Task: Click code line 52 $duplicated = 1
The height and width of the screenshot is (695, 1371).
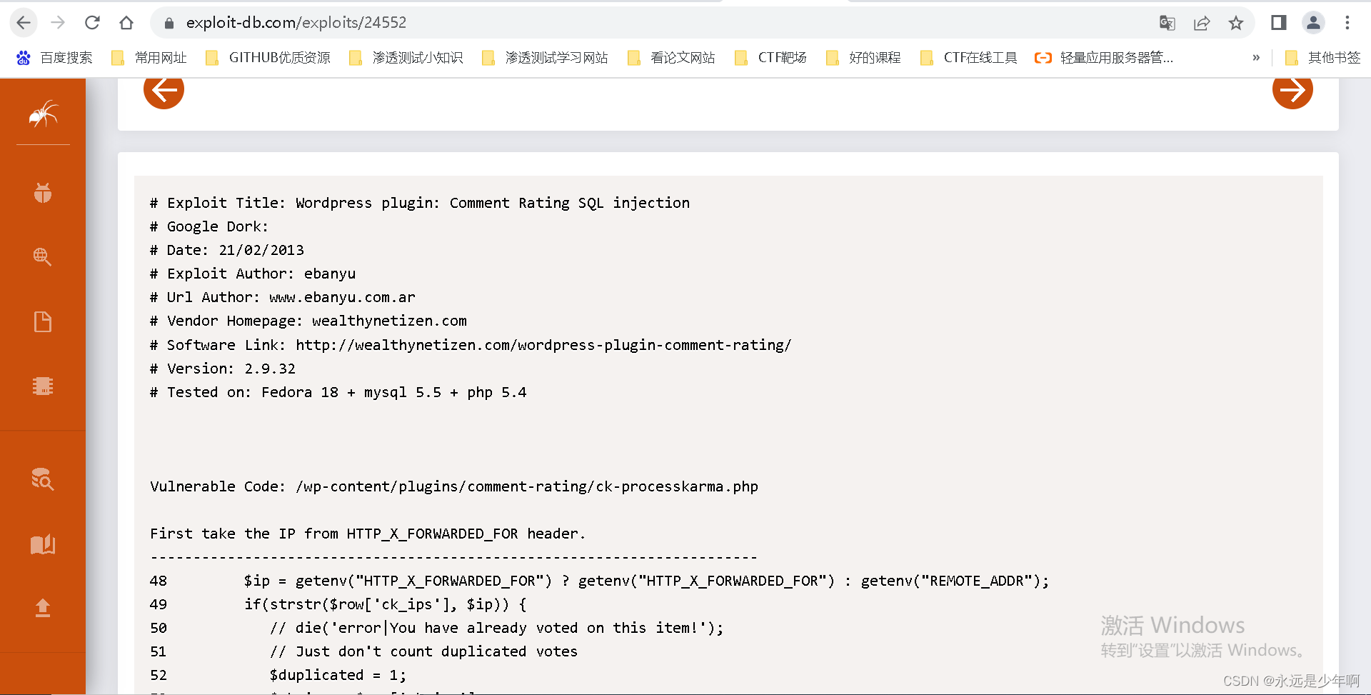Action: pyautogui.click(x=278, y=675)
